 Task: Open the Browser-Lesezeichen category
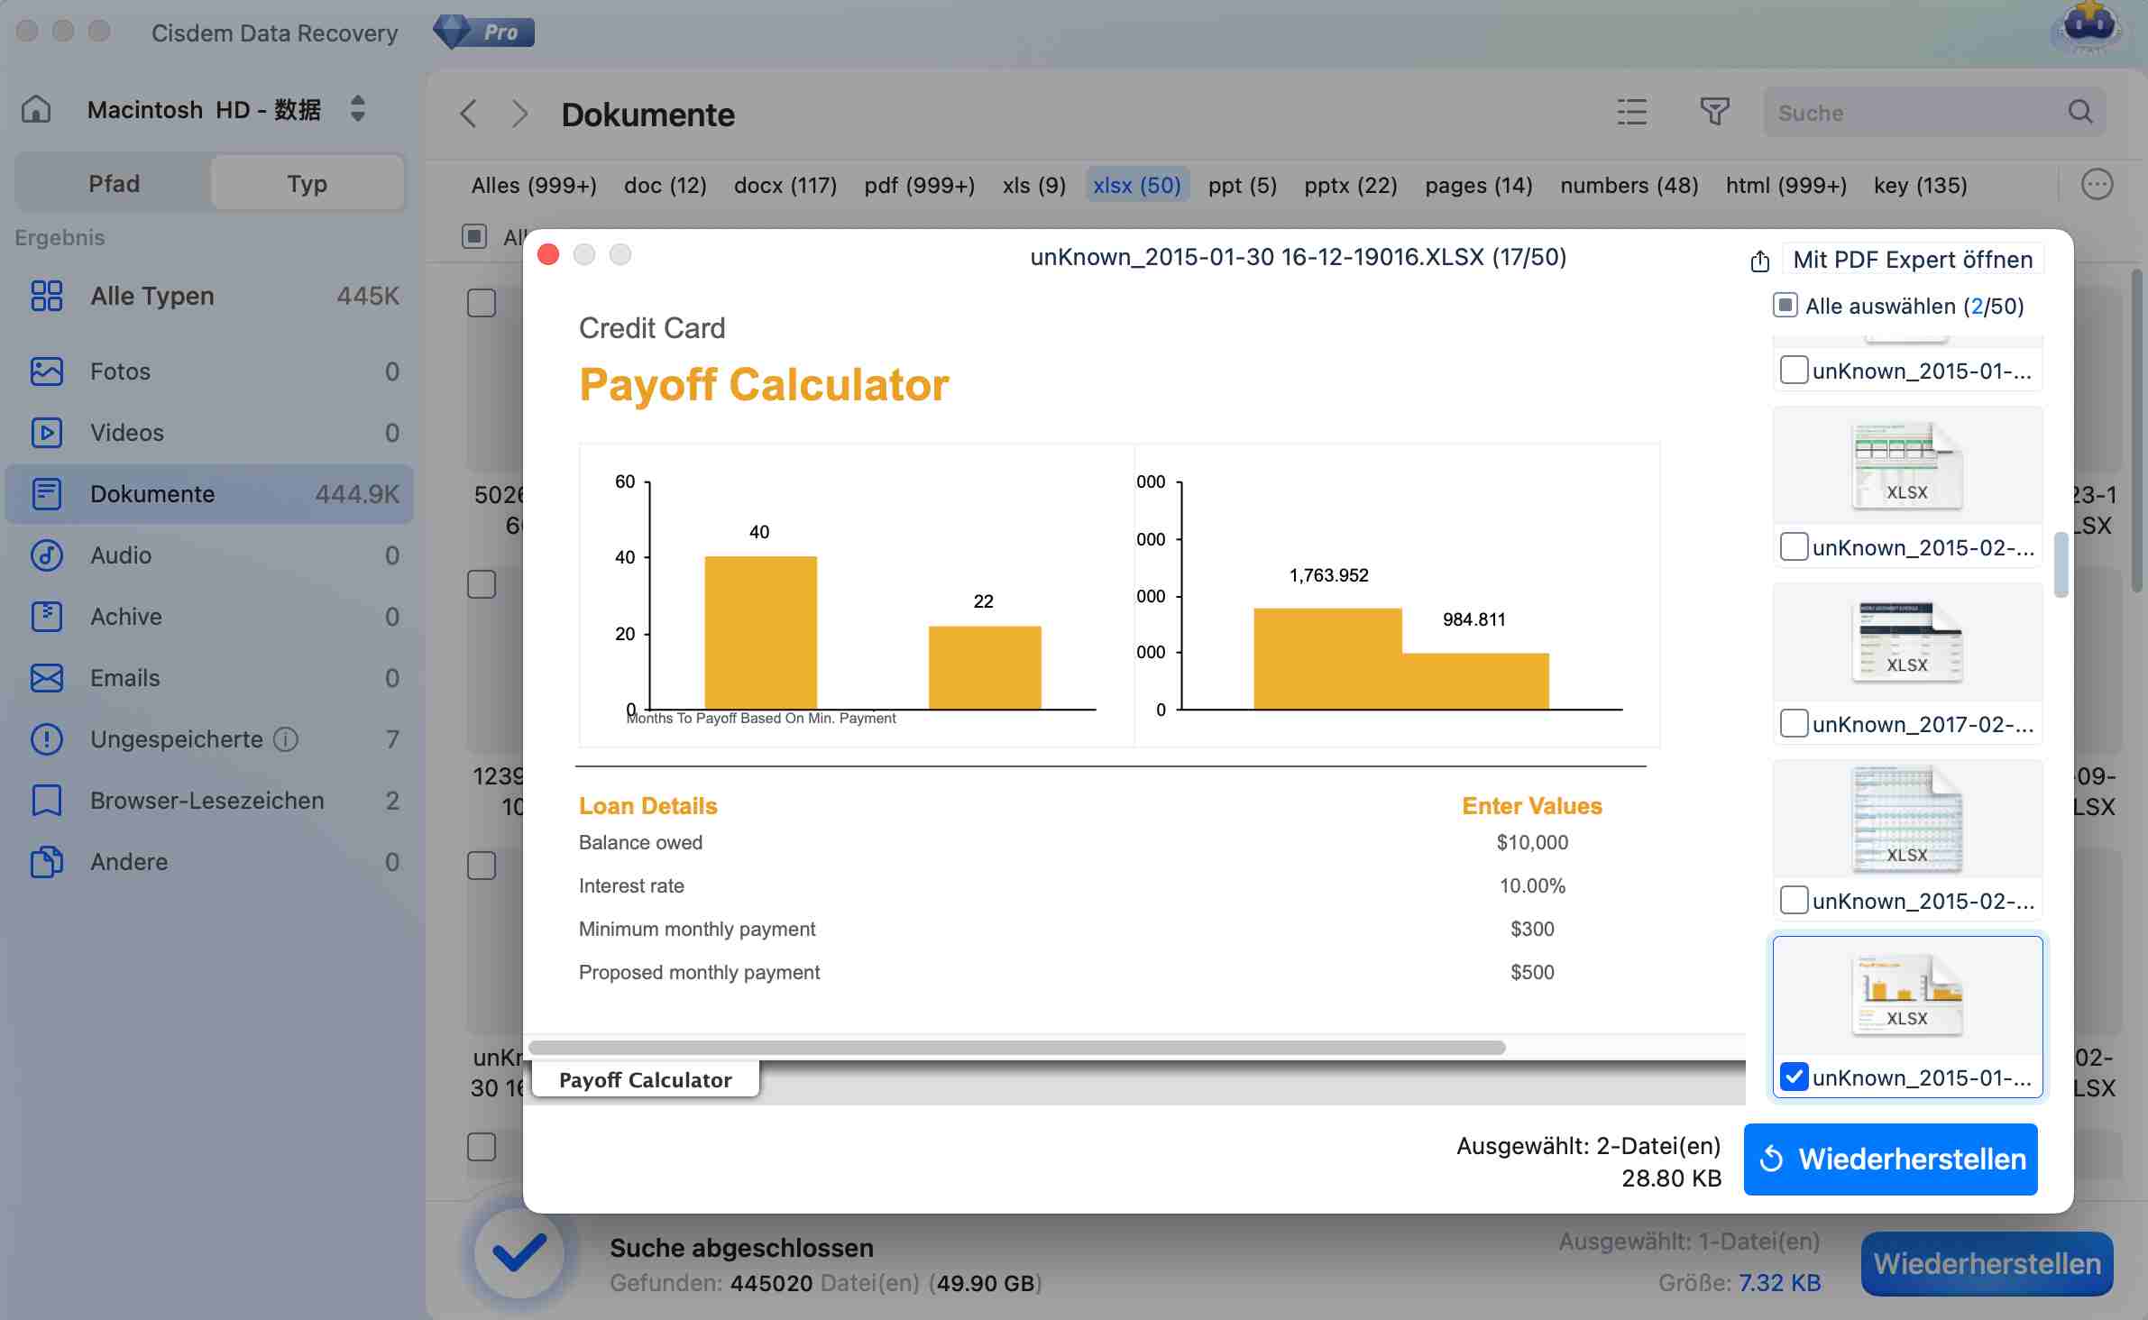pyautogui.click(x=207, y=801)
